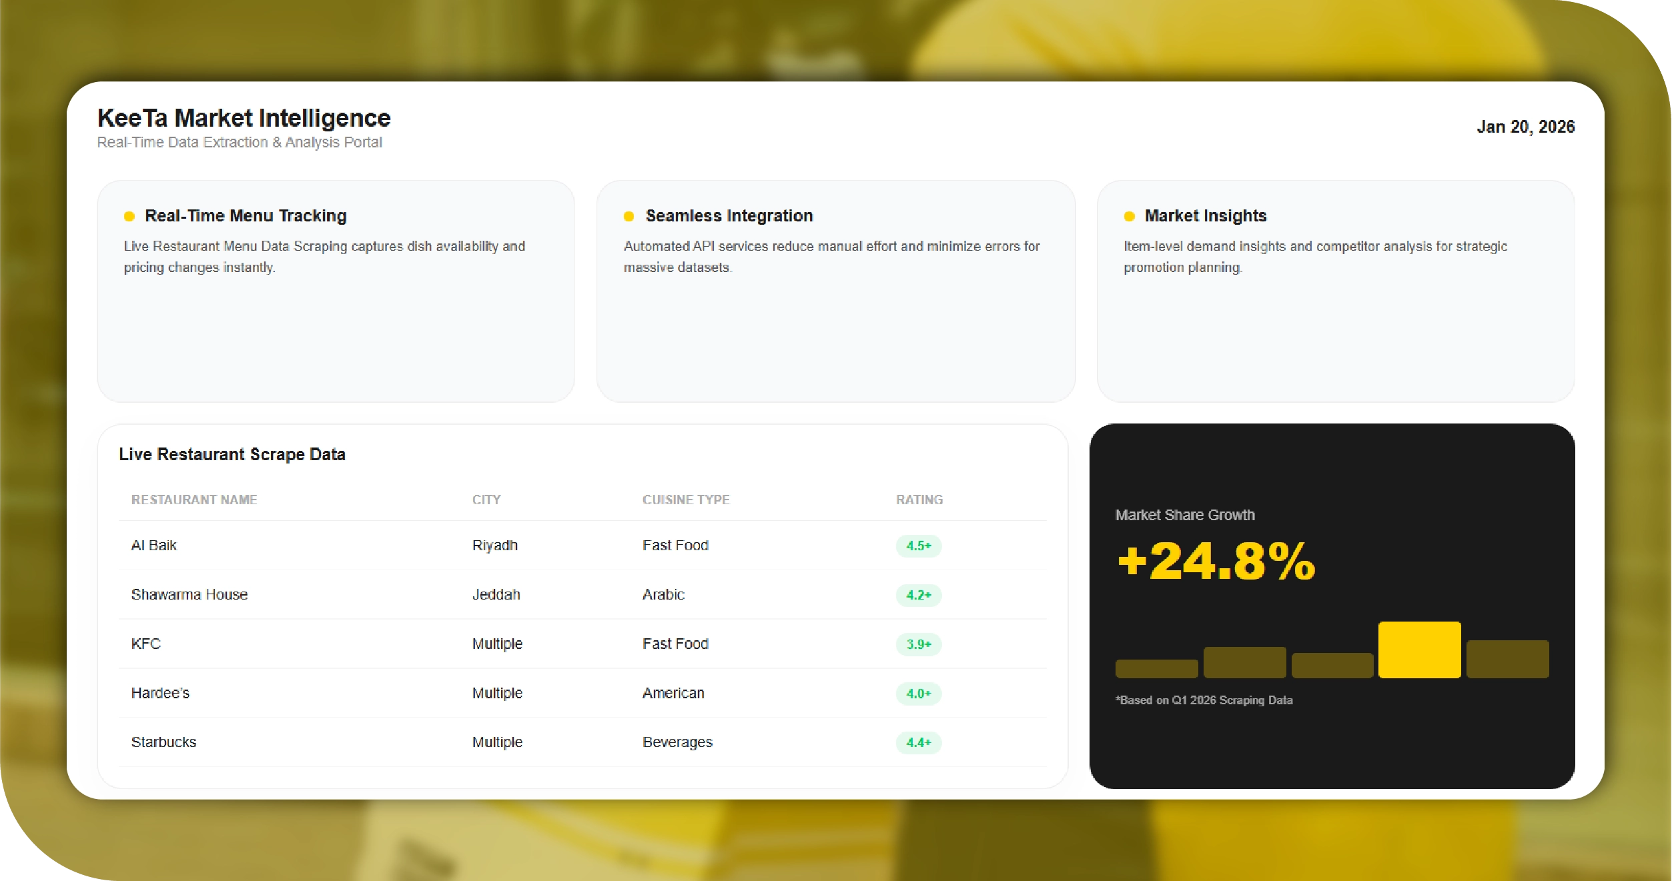Click the 4.0+ rating badge for Hardee's

[918, 694]
